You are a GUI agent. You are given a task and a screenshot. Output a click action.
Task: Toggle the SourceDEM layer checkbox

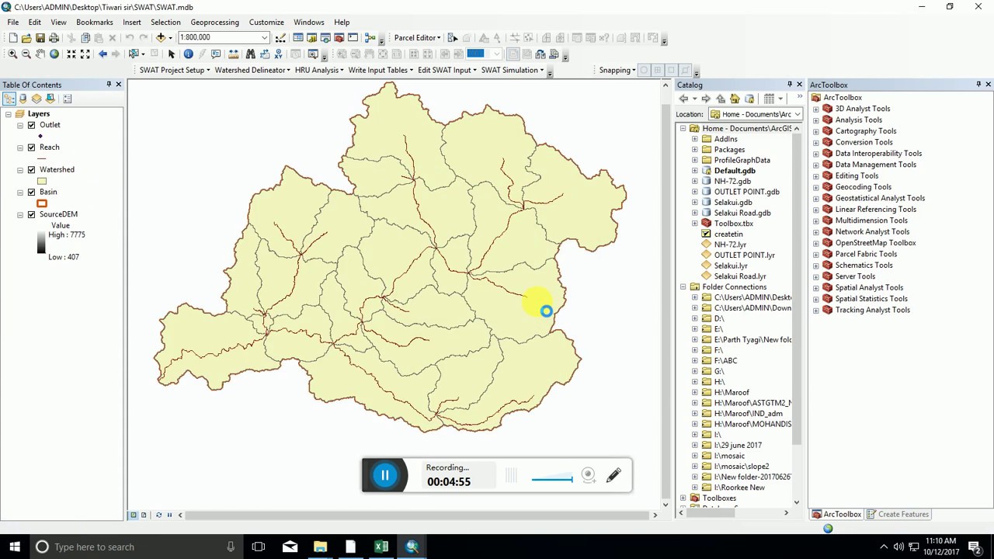(31, 215)
